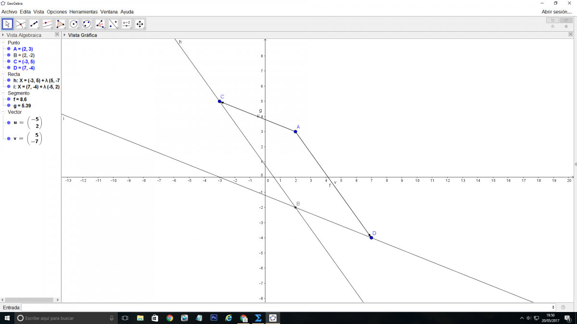Screen dimensions: 577x324
Task: Collapse the Recta tree group
Action: (x=3, y=74)
